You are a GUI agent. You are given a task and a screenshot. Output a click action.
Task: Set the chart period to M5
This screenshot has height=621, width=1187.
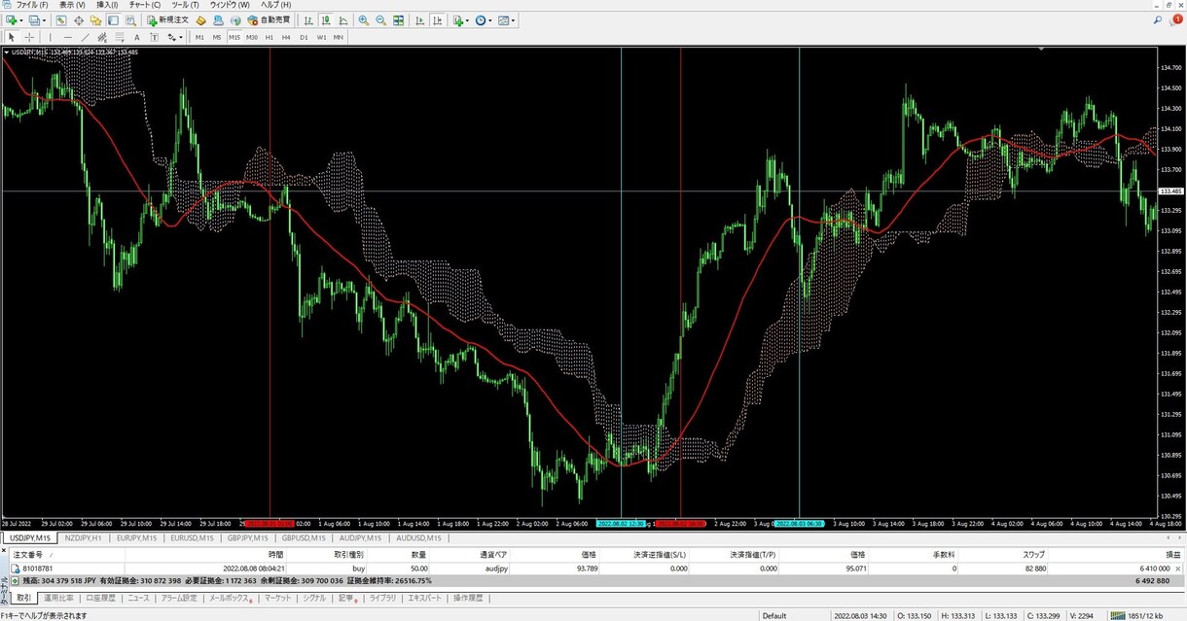coord(217,37)
